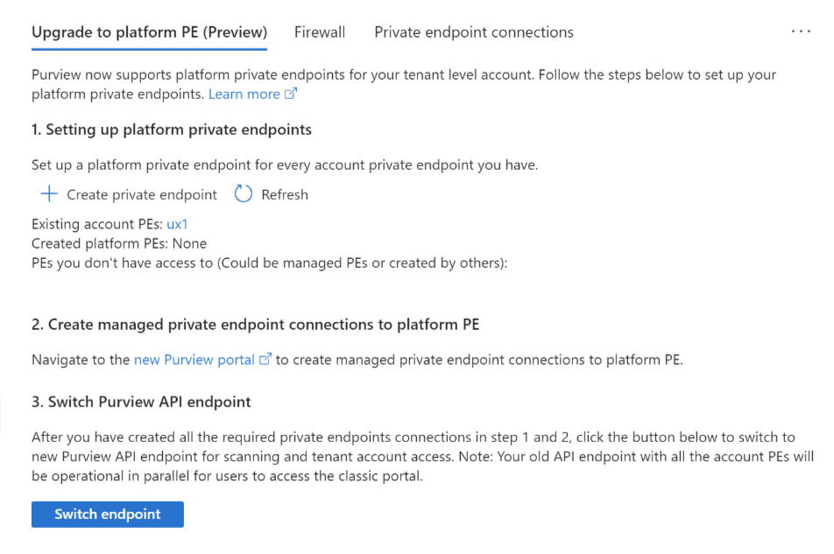Click the Create private endpoint label
834x554 pixels.
(x=142, y=194)
